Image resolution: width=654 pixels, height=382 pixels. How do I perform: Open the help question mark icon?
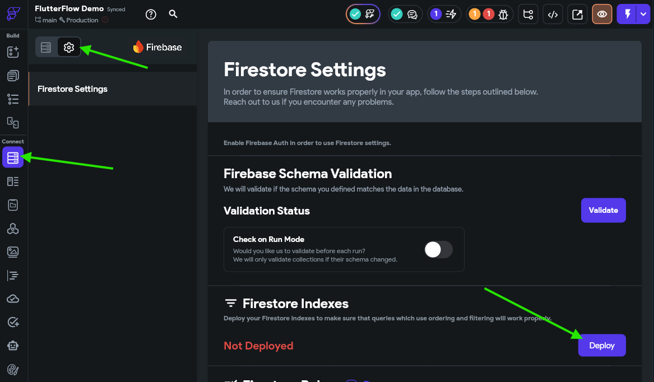pyautogui.click(x=151, y=14)
